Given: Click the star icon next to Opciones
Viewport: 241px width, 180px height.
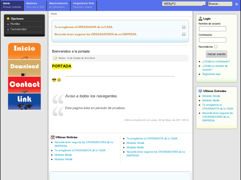Looking at the screenshot, I should click(x=8, y=18).
